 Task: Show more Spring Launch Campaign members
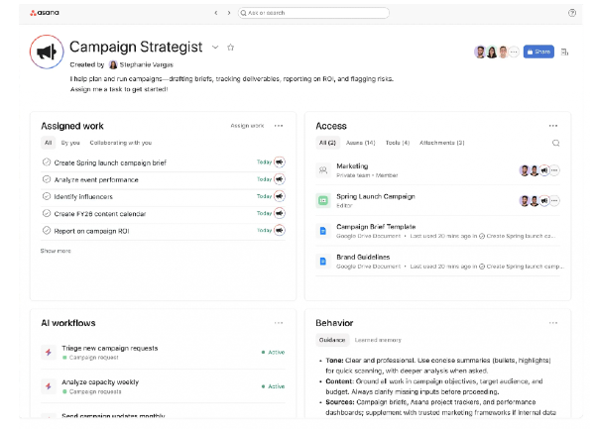pos(554,201)
